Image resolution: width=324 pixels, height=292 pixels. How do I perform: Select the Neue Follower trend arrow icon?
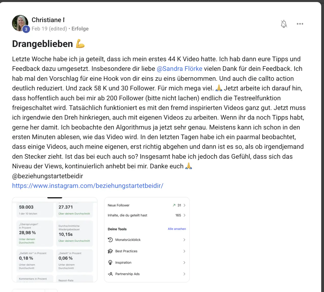click(174, 205)
